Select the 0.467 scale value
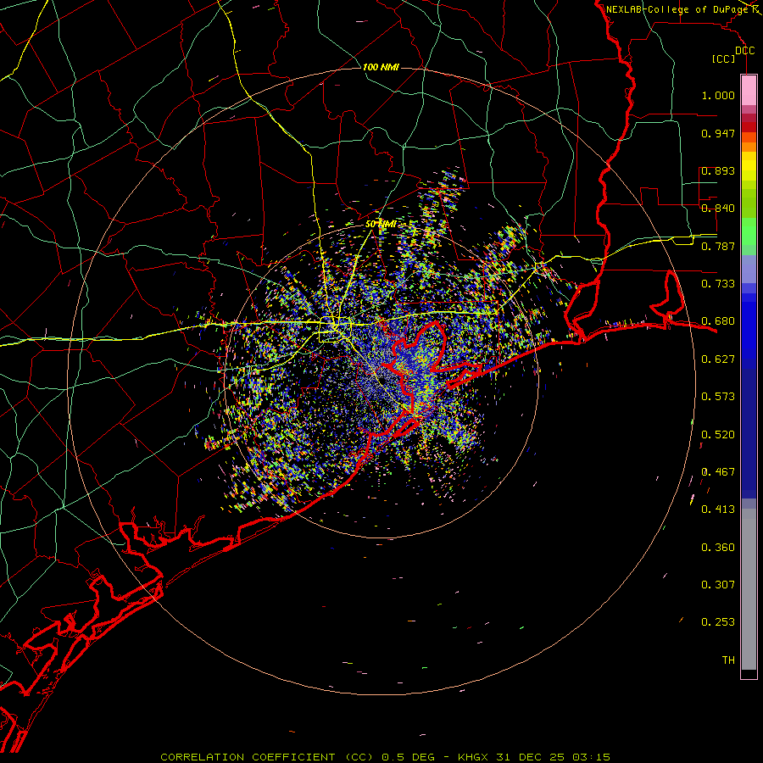Screen dimensions: 763x763 (x=718, y=472)
